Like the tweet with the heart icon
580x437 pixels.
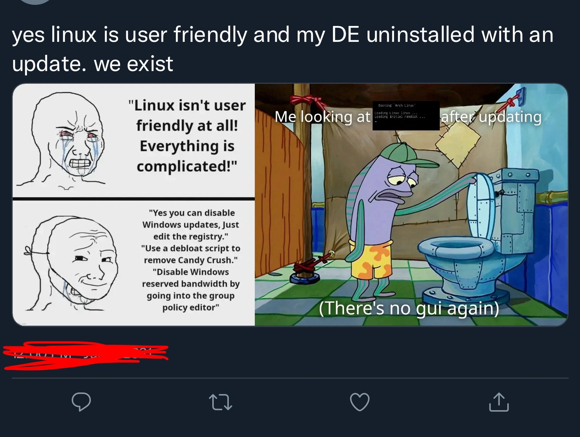click(x=360, y=402)
